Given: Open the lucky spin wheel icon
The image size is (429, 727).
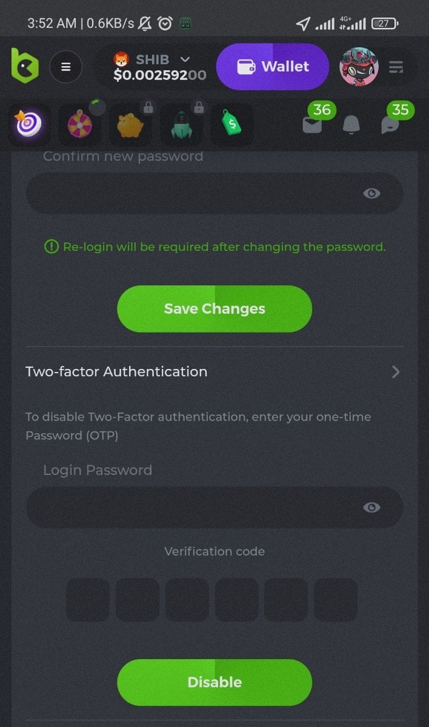Looking at the screenshot, I should point(79,124).
